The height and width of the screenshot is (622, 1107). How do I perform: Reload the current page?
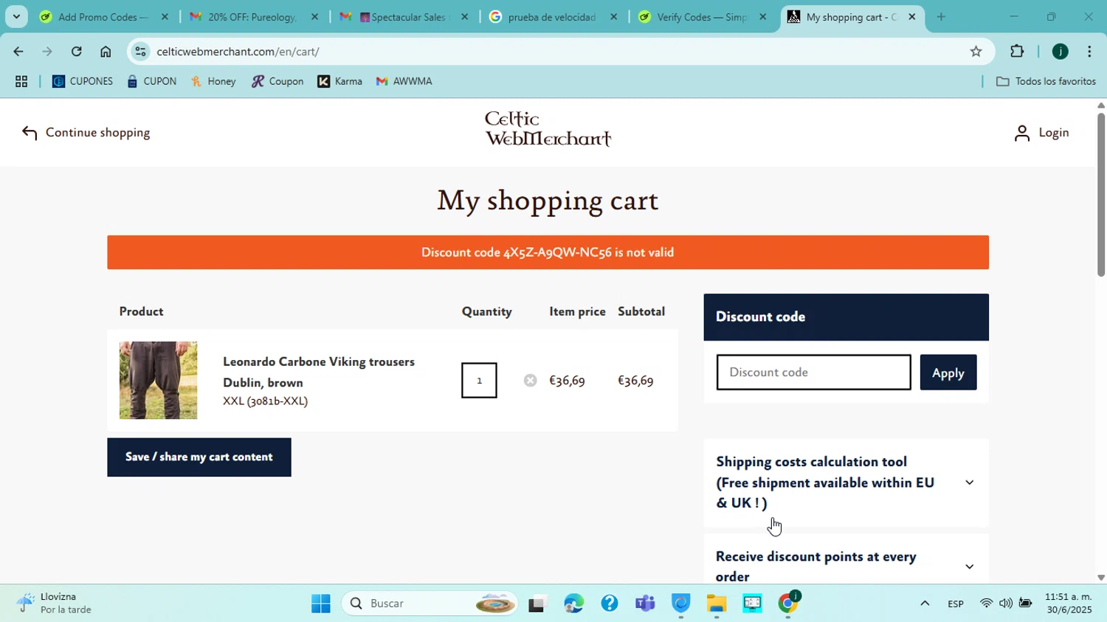click(x=77, y=52)
